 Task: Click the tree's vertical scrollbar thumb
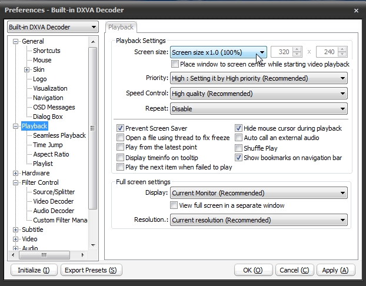tap(93, 128)
